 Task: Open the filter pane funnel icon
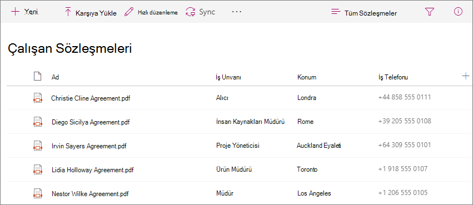(x=429, y=12)
